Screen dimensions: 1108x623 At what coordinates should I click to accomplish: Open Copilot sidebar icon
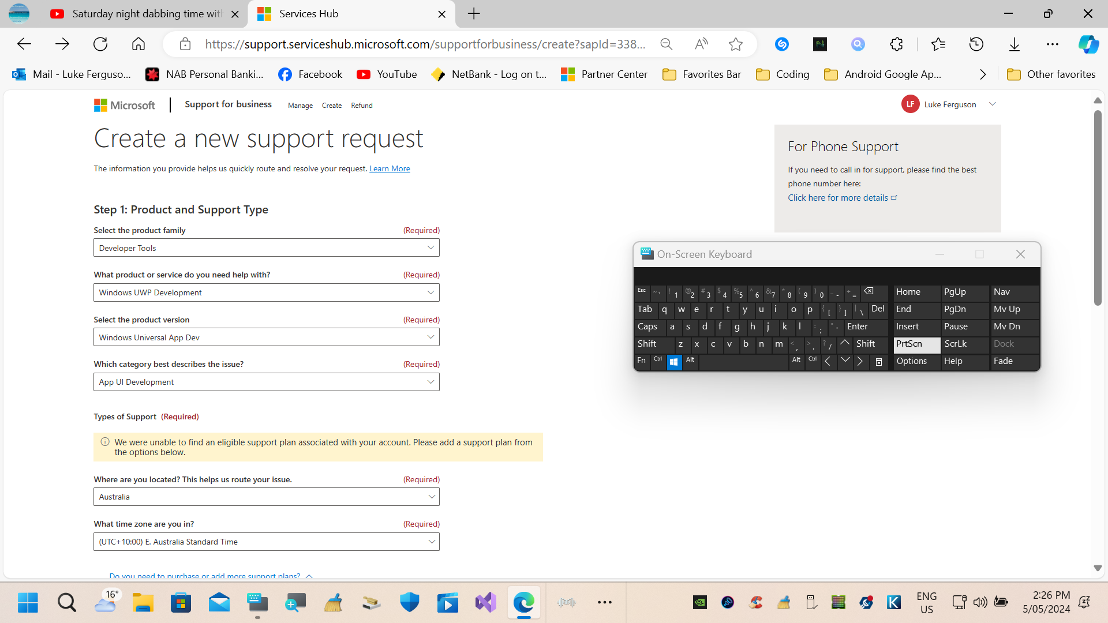coord(1089,44)
